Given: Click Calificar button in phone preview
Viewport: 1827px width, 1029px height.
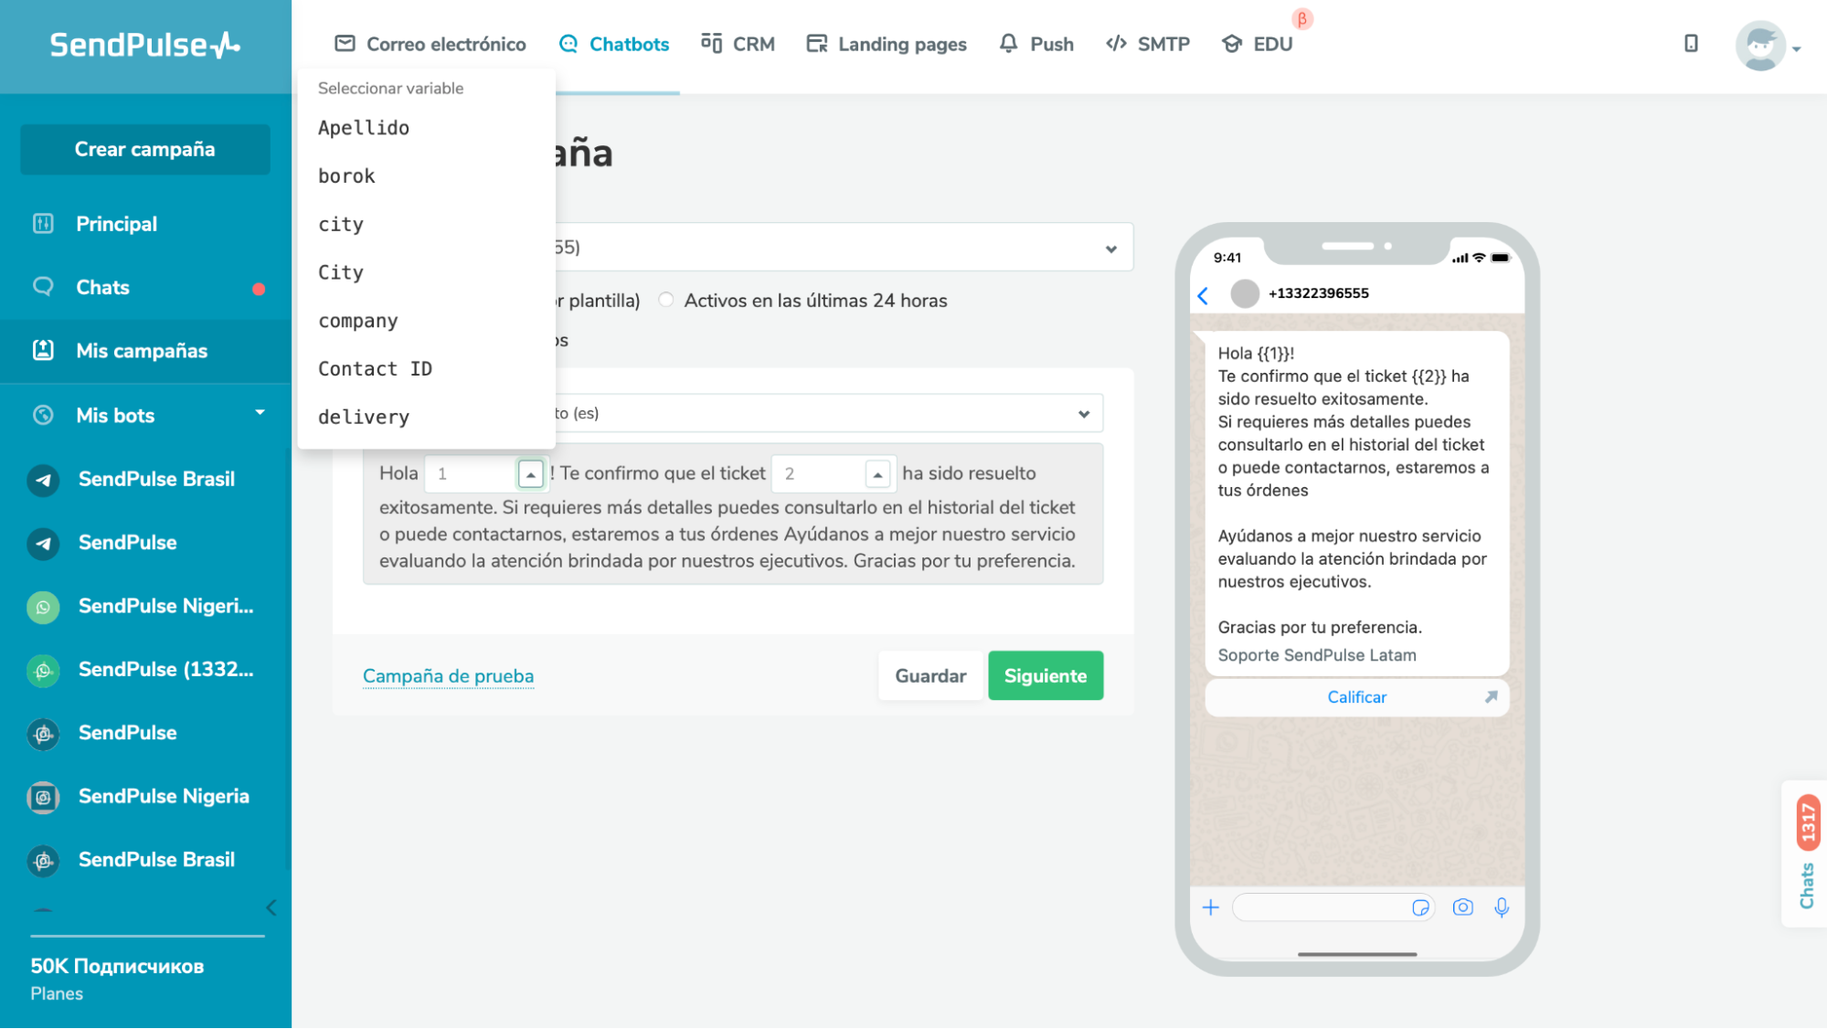Looking at the screenshot, I should coord(1356,696).
